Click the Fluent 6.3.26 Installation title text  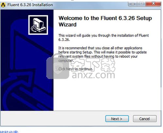click(x=30, y=5)
